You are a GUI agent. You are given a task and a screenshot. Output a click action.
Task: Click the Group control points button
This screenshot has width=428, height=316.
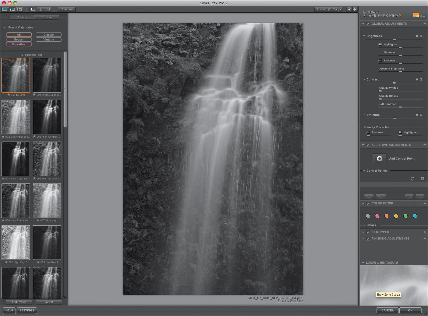point(369,197)
